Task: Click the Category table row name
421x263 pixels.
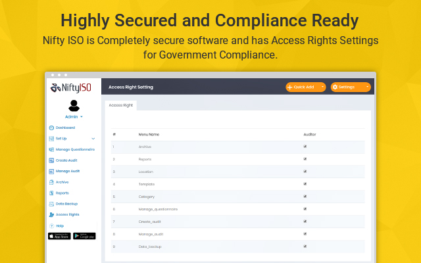Action: coord(146,197)
